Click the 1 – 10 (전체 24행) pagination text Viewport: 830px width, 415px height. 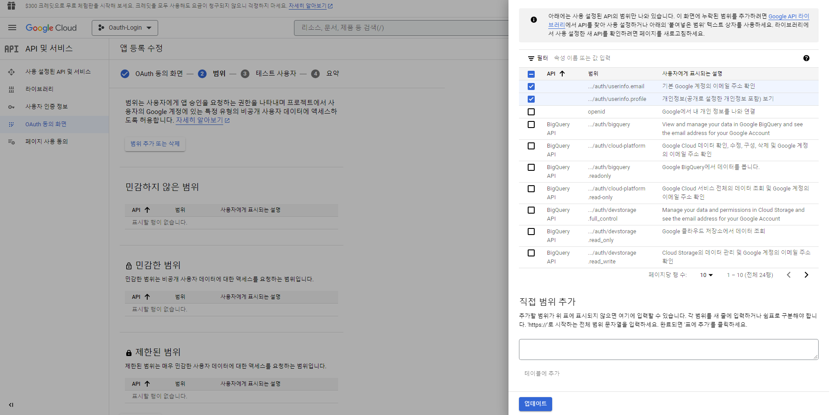(x=750, y=275)
